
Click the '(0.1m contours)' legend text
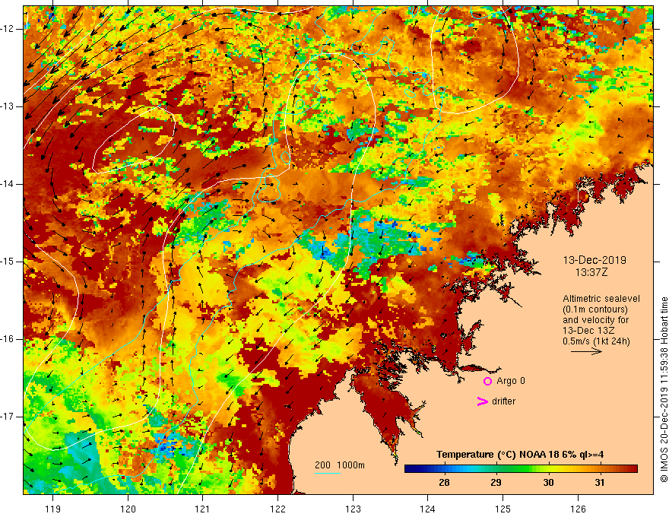tap(595, 309)
